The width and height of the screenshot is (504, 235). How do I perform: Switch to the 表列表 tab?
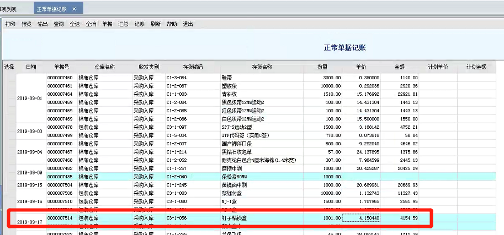[8, 9]
